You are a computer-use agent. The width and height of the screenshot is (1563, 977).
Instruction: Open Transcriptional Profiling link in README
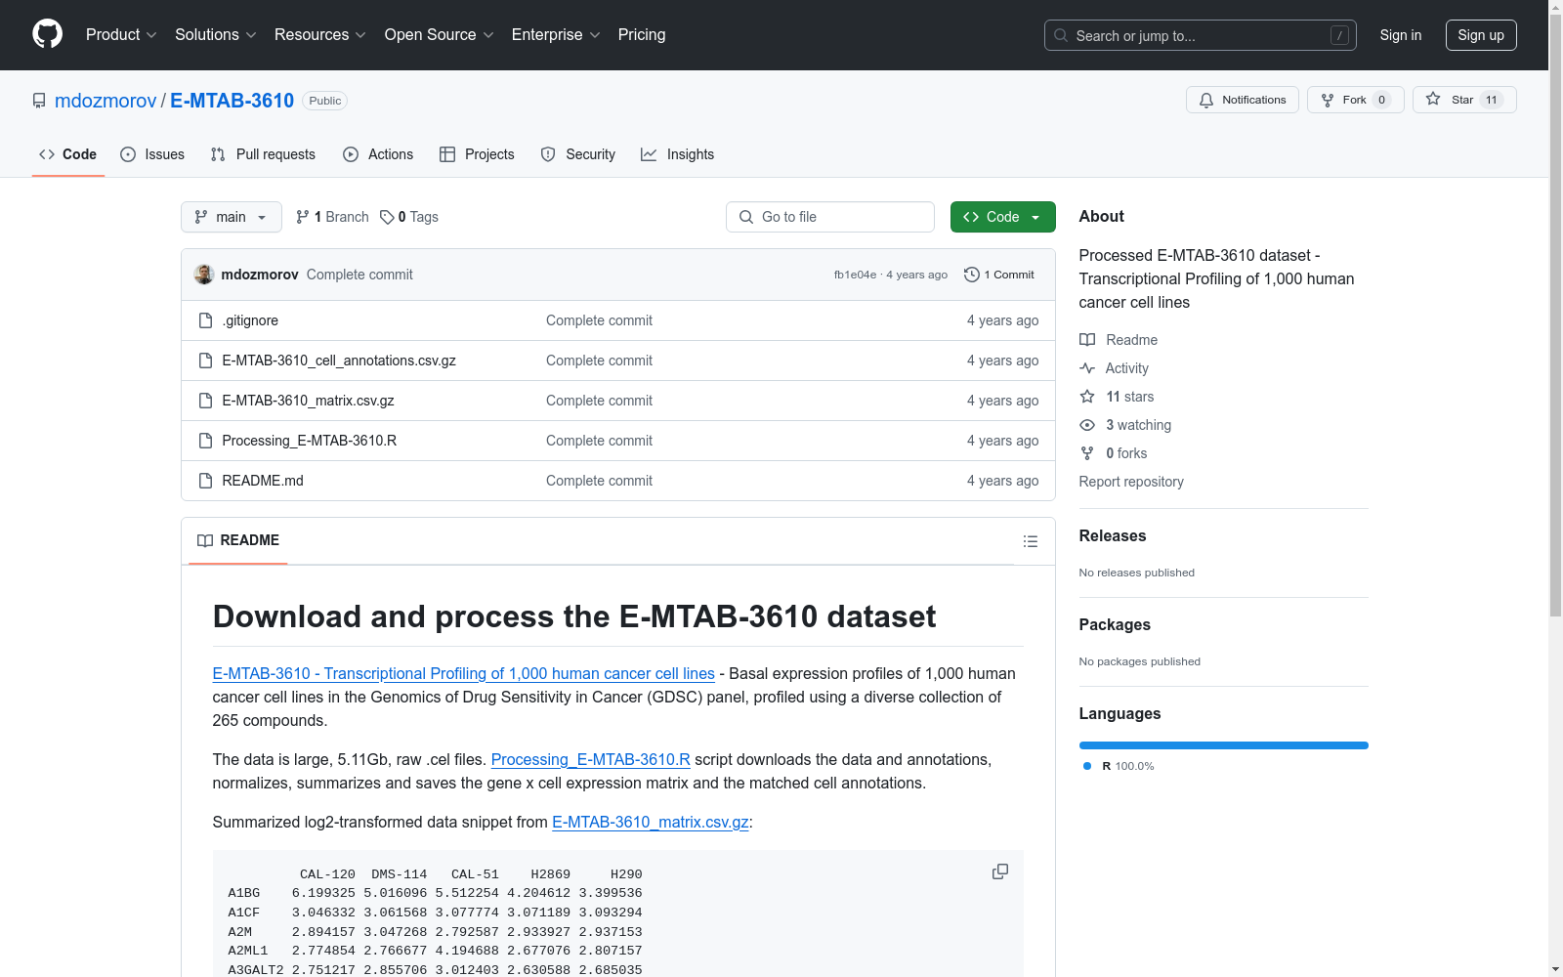pyautogui.click(x=464, y=673)
